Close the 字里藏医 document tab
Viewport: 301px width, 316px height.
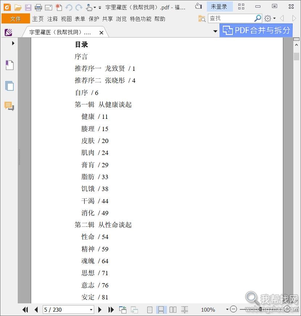(101, 33)
